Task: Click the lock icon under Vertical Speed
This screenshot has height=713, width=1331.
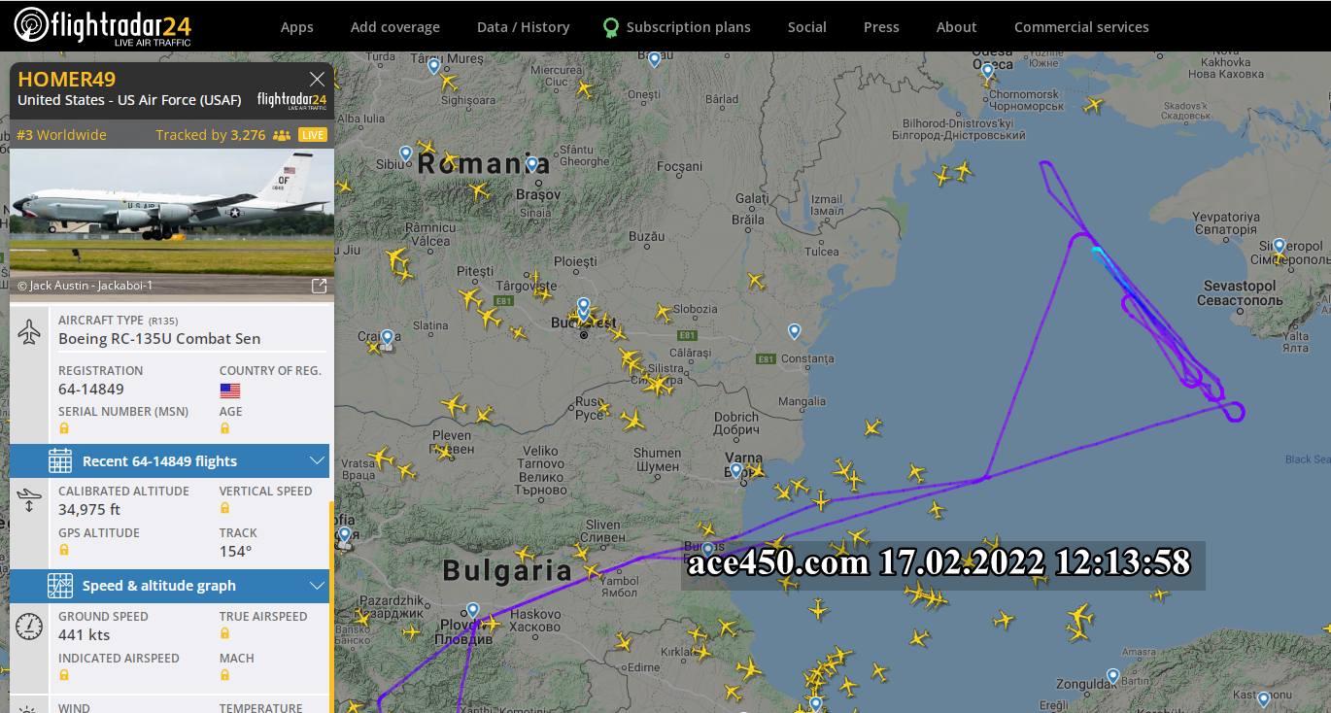Action: (225, 508)
